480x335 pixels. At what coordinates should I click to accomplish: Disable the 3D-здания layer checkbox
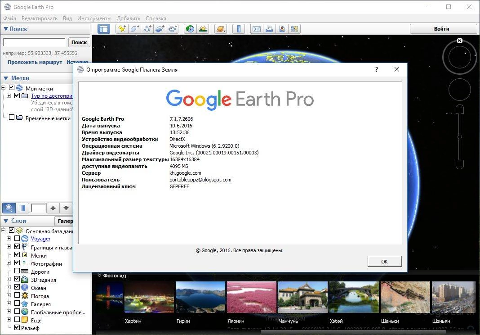[x=17, y=279]
